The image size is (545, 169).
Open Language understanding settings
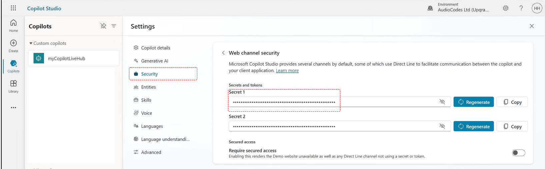coord(161,139)
